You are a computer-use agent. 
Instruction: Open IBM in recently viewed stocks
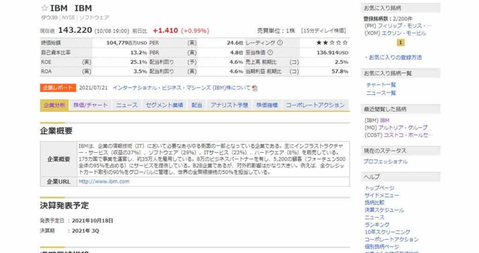385,120
